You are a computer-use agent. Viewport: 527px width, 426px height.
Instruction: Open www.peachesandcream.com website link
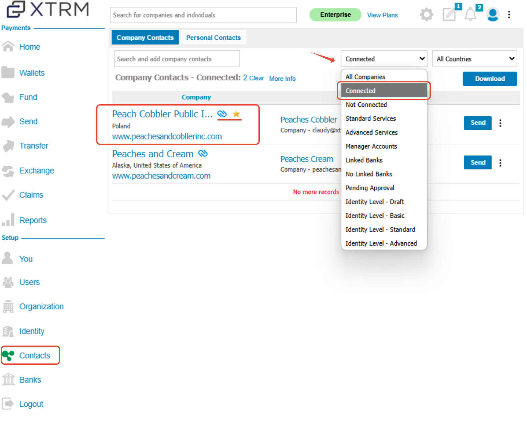tap(161, 176)
